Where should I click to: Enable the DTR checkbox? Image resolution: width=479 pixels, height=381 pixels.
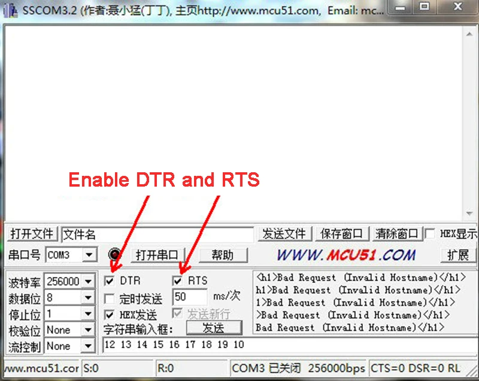pyautogui.click(x=110, y=281)
